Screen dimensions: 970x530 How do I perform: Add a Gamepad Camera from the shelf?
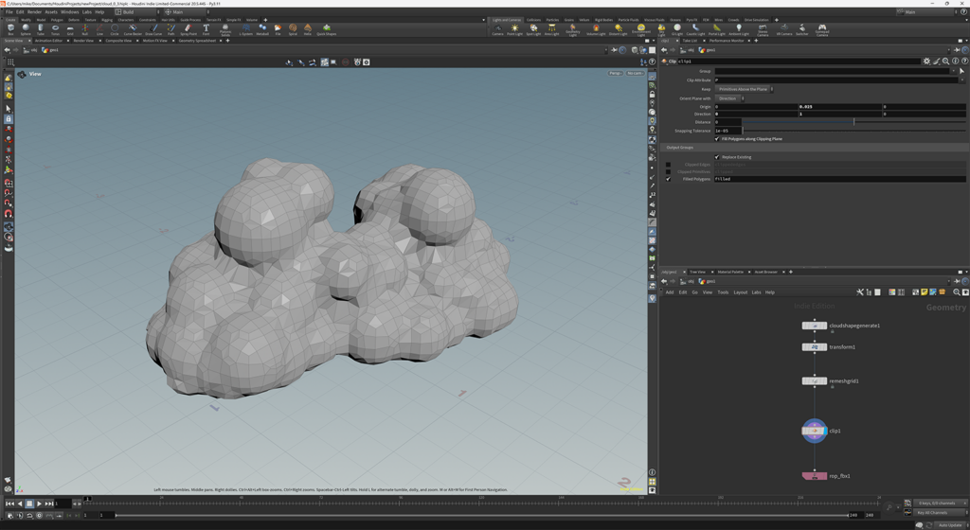pos(821,29)
